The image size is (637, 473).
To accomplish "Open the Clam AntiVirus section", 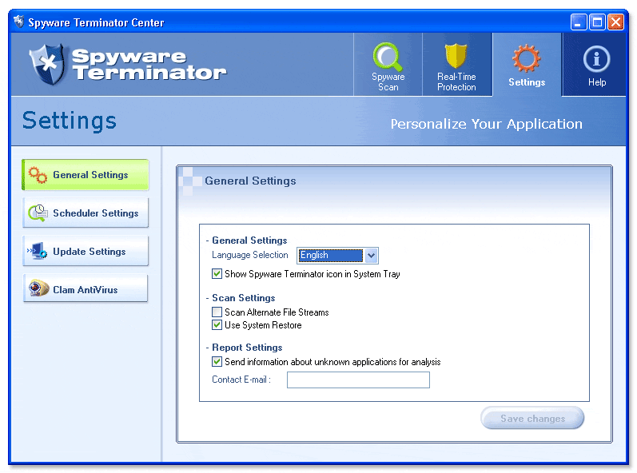I will (85, 290).
